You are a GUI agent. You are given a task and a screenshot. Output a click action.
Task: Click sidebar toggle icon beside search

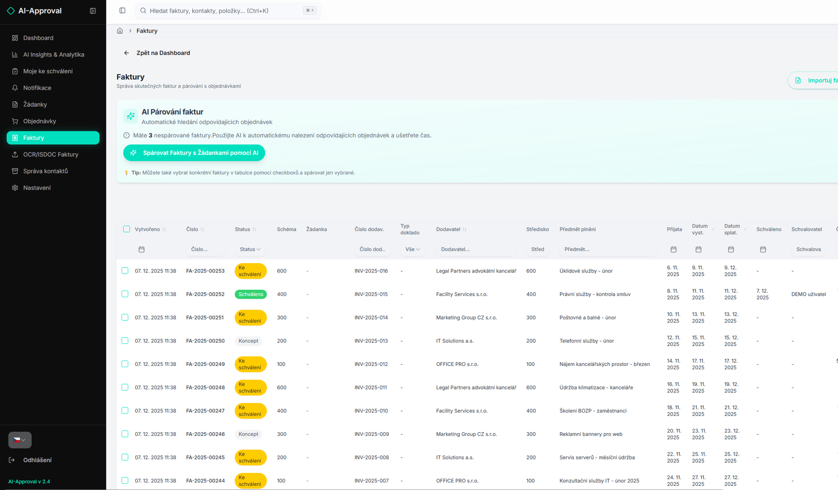pyautogui.click(x=122, y=10)
